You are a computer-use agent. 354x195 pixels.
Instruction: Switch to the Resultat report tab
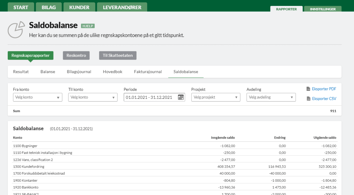pyautogui.click(x=21, y=72)
